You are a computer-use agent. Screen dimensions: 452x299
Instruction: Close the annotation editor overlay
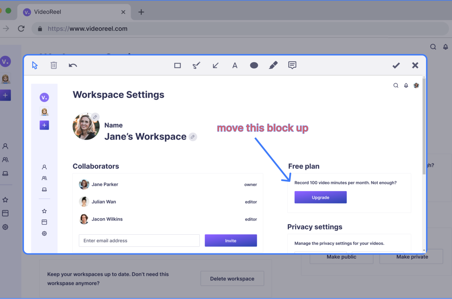point(415,66)
